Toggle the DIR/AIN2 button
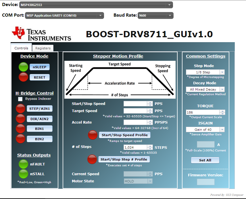Screen dimensions: 246x199 pos(40,119)
